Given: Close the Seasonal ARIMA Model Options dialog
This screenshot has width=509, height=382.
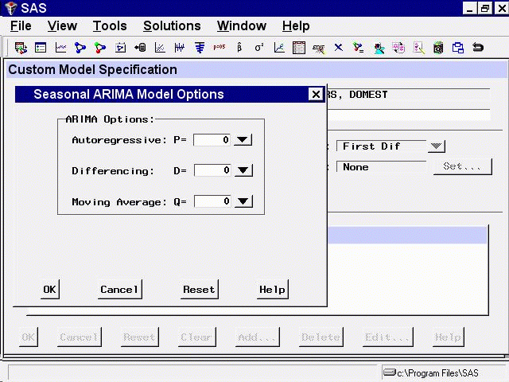Looking at the screenshot, I should click(316, 95).
